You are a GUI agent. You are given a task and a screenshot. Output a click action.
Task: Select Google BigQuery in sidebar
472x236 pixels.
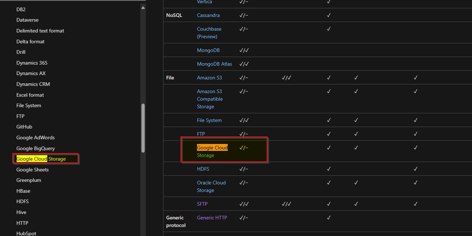click(x=35, y=148)
